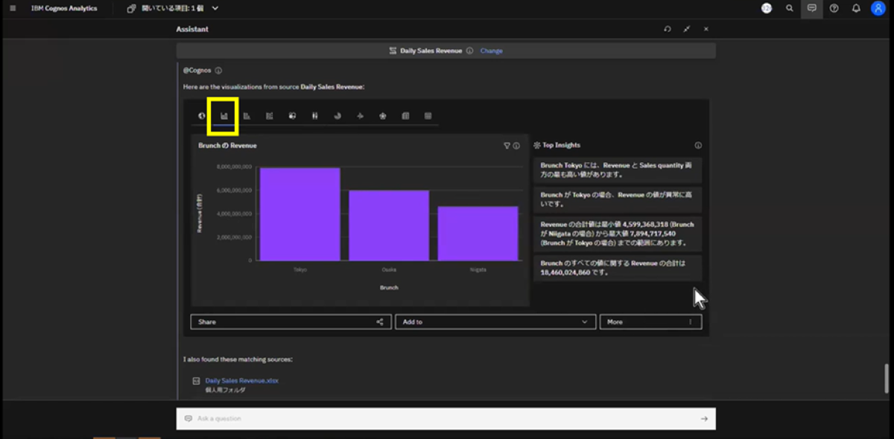Viewport: 894px width, 439px height.
Task: Collapse the Assistant panel with arrows icon
Action: click(x=687, y=29)
